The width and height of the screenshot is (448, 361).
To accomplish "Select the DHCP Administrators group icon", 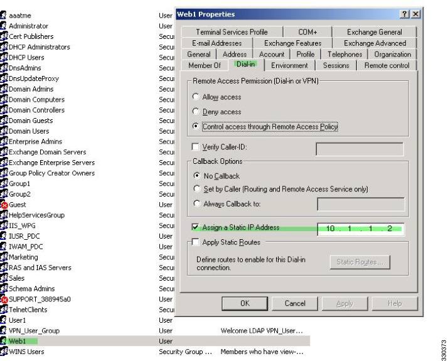I will [x=4, y=47].
